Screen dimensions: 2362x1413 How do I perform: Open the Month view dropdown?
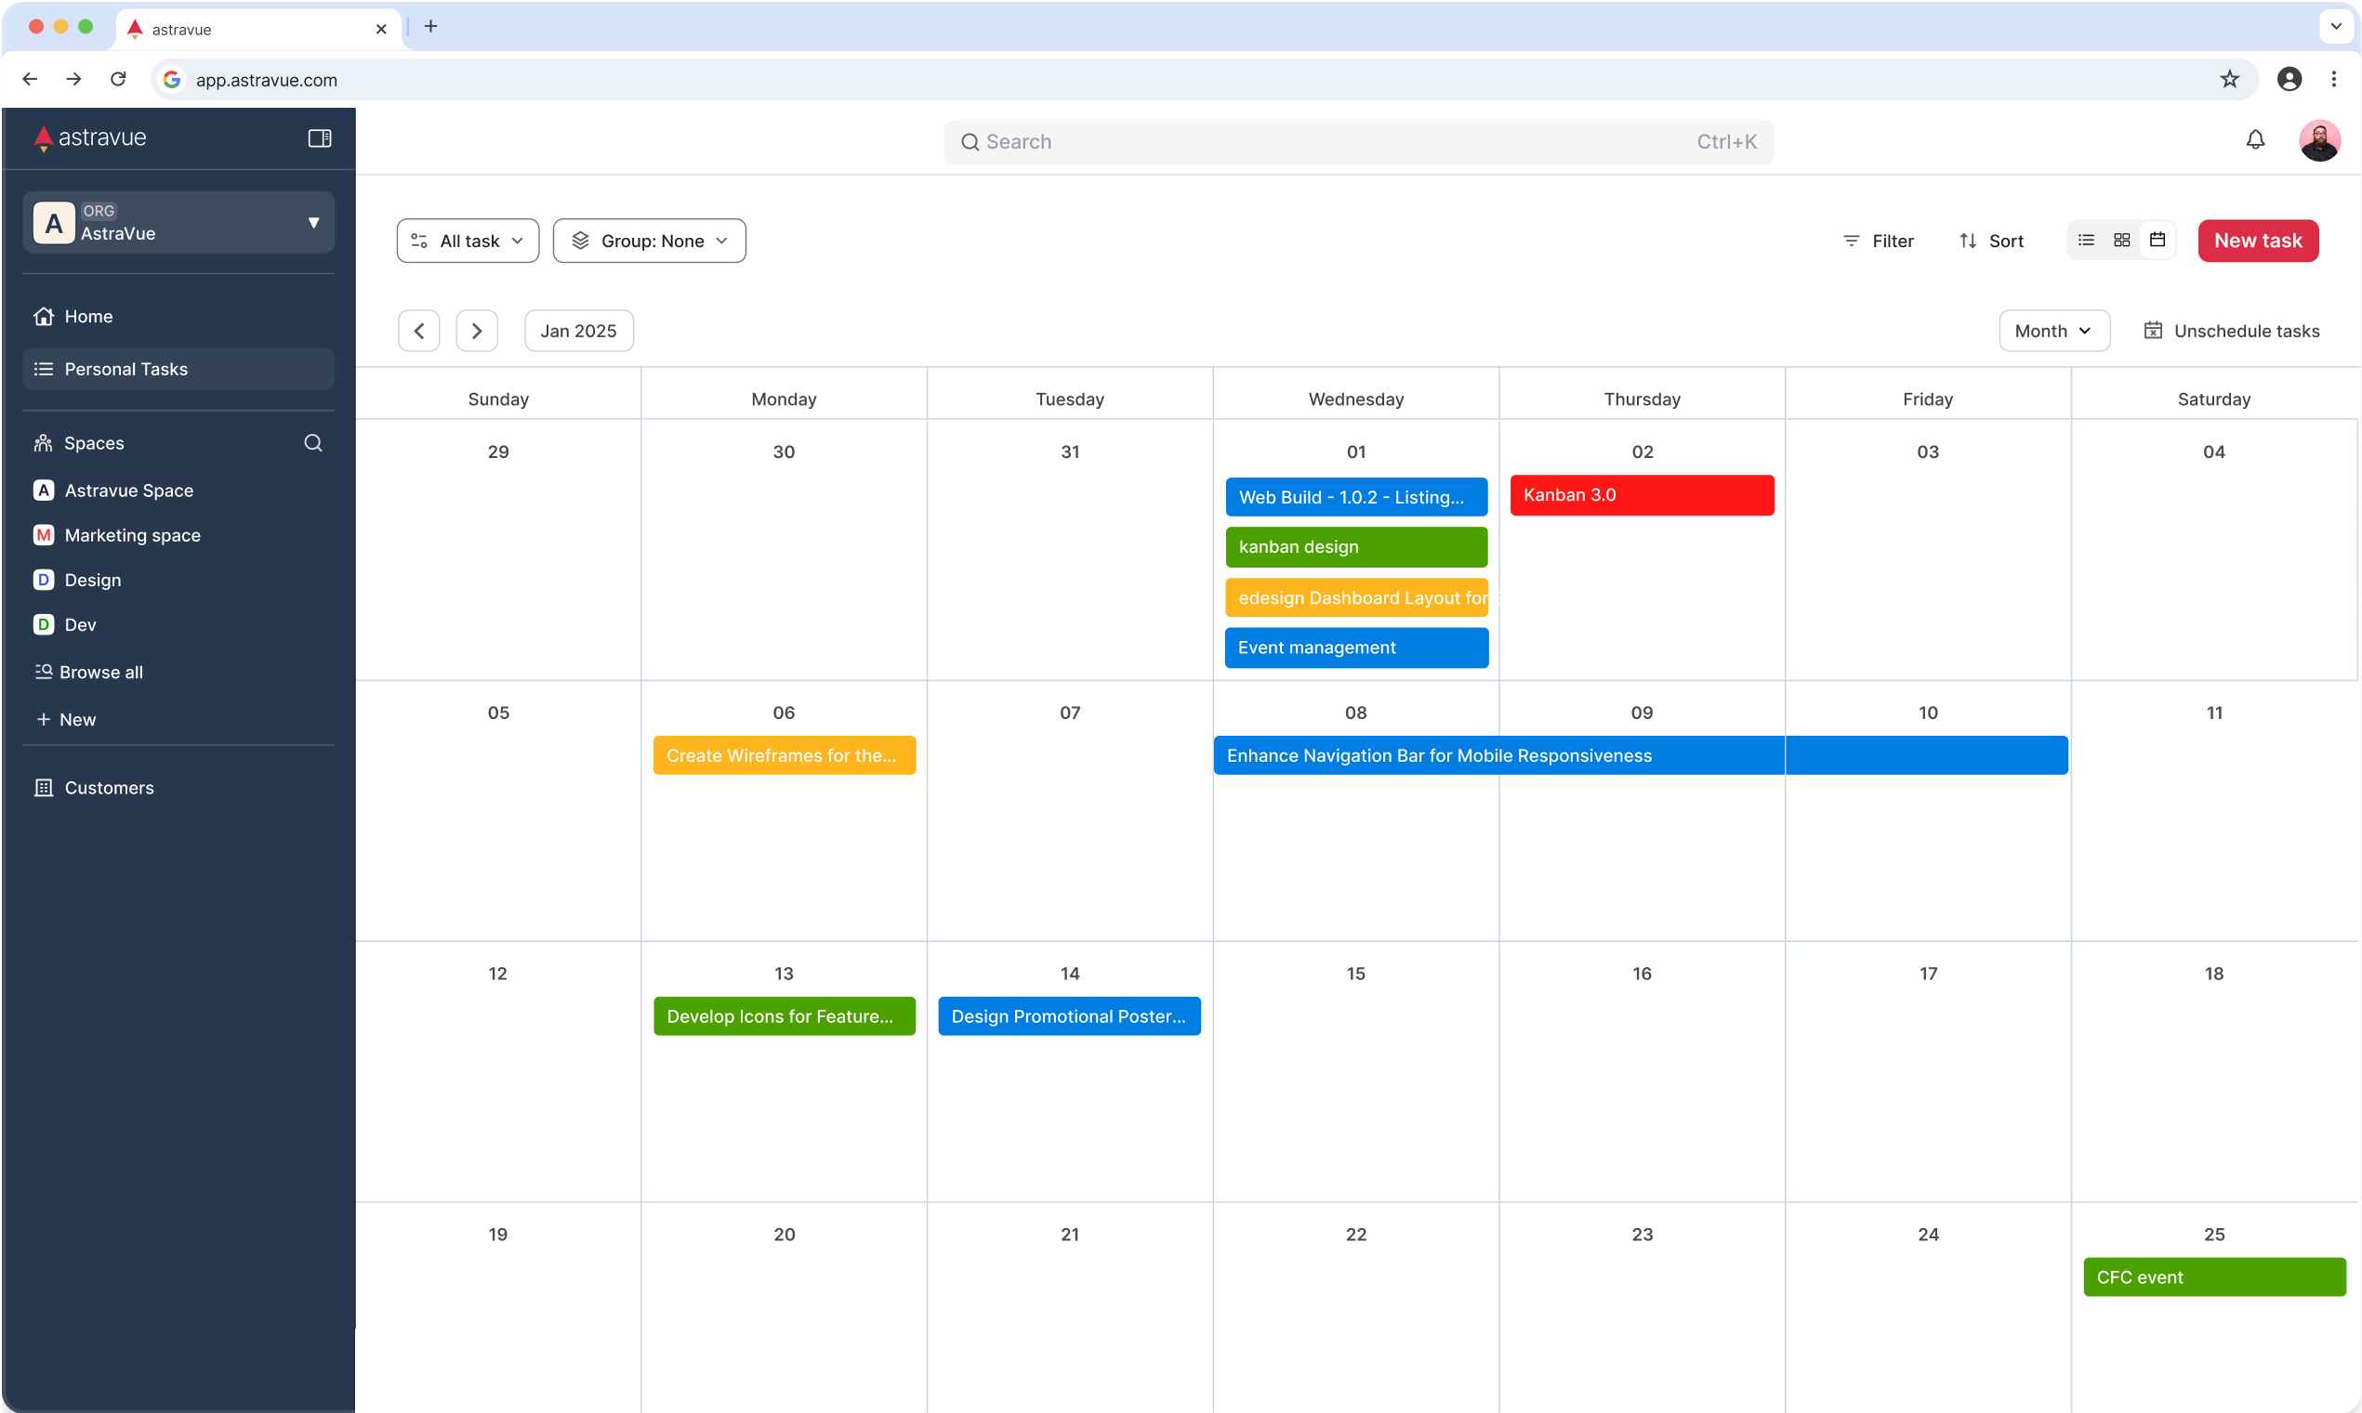click(2053, 331)
